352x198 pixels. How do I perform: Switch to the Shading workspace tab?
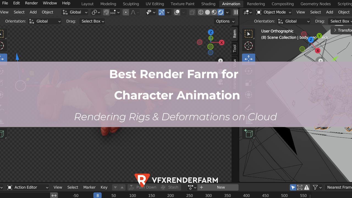point(208,4)
